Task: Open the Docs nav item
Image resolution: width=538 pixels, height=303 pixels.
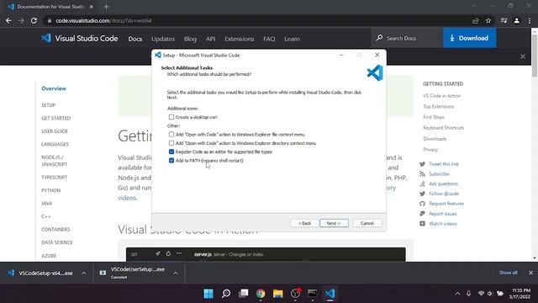Action: (x=135, y=39)
